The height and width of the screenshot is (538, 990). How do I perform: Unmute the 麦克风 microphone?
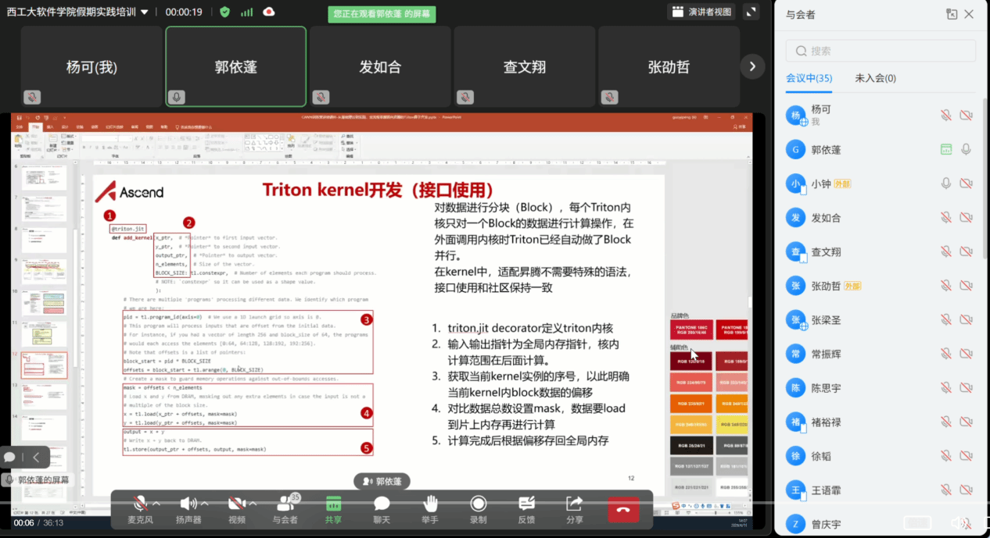pos(140,504)
